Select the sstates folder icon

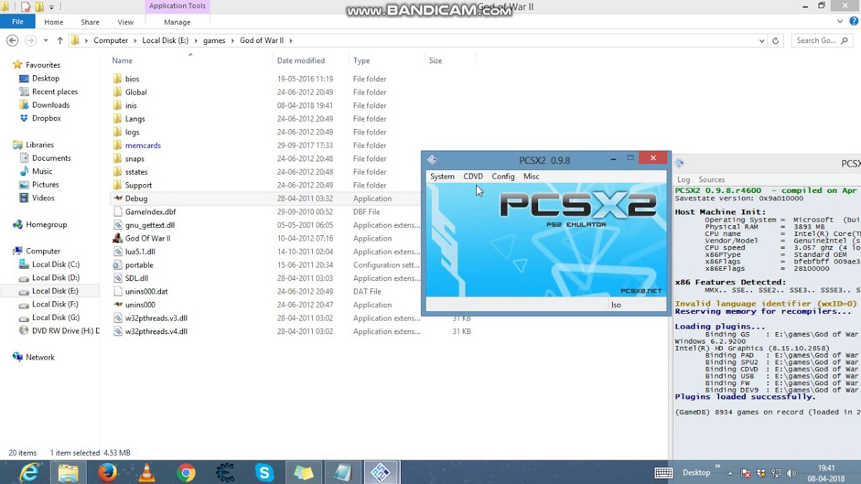tap(118, 171)
